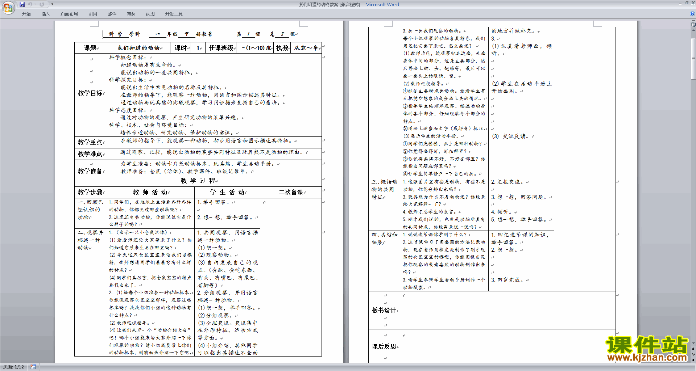Open the 邮件 ribbon tab
The width and height of the screenshot is (696, 371).
click(x=112, y=14)
